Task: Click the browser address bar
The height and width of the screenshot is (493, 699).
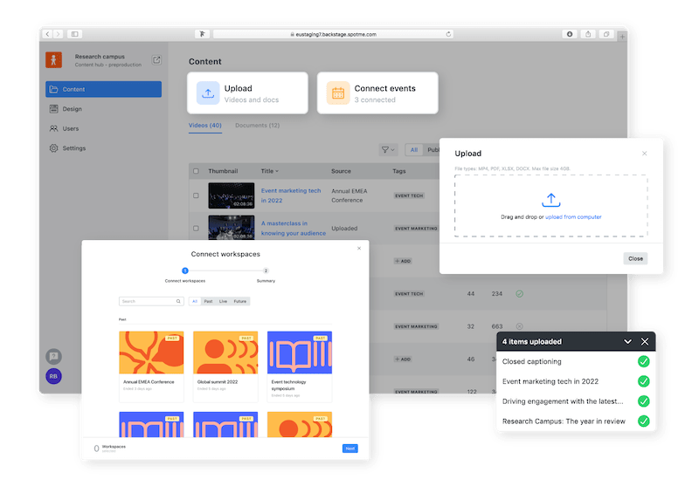Action: [x=333, y=34]
